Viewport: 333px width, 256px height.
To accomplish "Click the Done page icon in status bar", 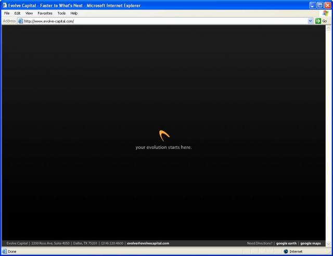I will [x=5, y=251].
